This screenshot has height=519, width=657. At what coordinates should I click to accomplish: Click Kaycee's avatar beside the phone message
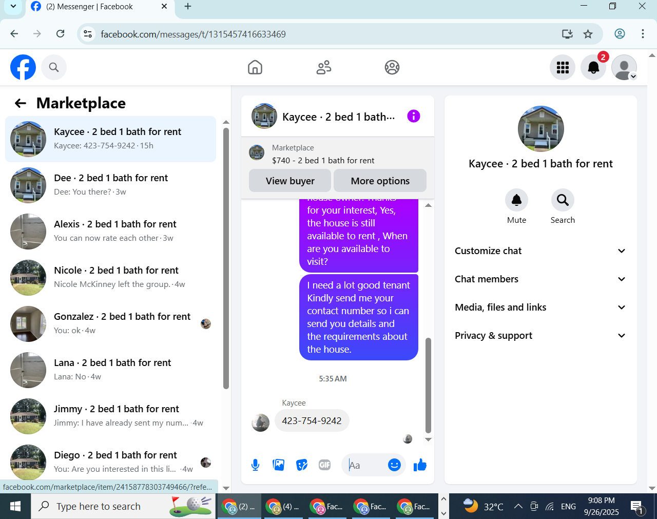pos(260,422)
